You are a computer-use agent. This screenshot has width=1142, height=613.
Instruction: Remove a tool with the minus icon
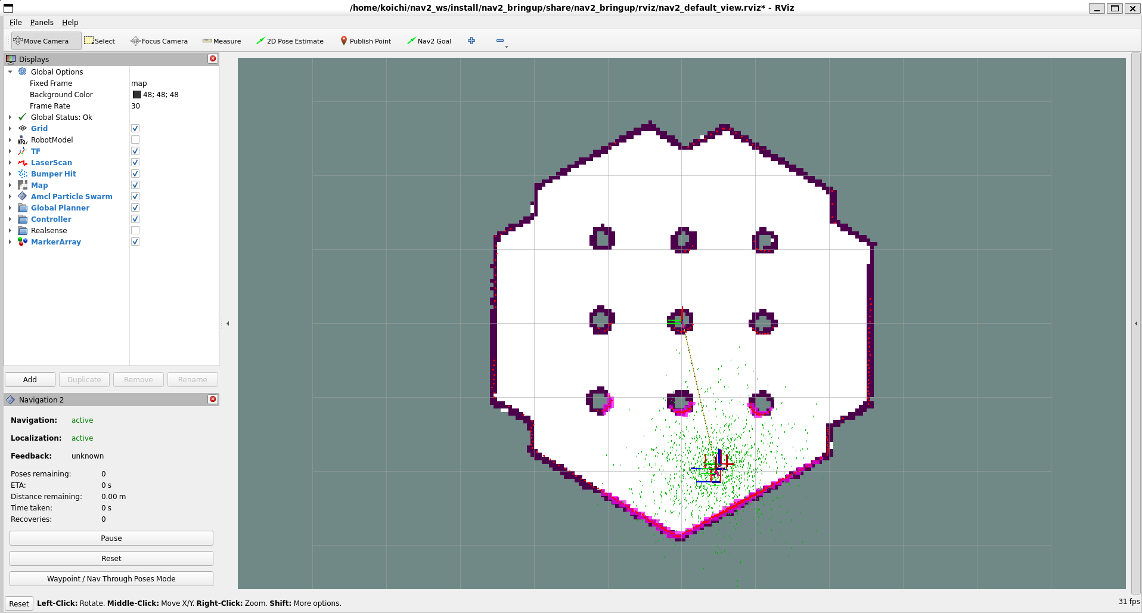(x=500, y=41)
